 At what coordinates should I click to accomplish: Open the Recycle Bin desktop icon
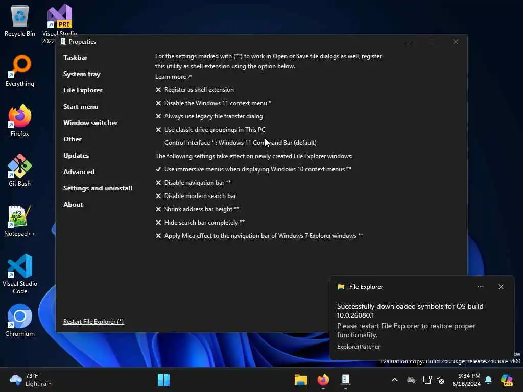(x=20, y=20)
